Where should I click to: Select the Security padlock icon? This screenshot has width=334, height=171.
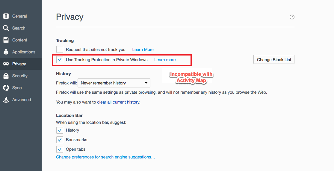tap(6, 76)
